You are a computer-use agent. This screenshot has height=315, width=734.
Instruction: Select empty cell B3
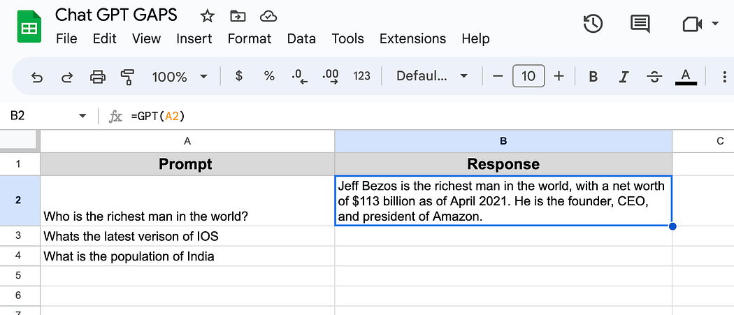click(x=503, y=236)
